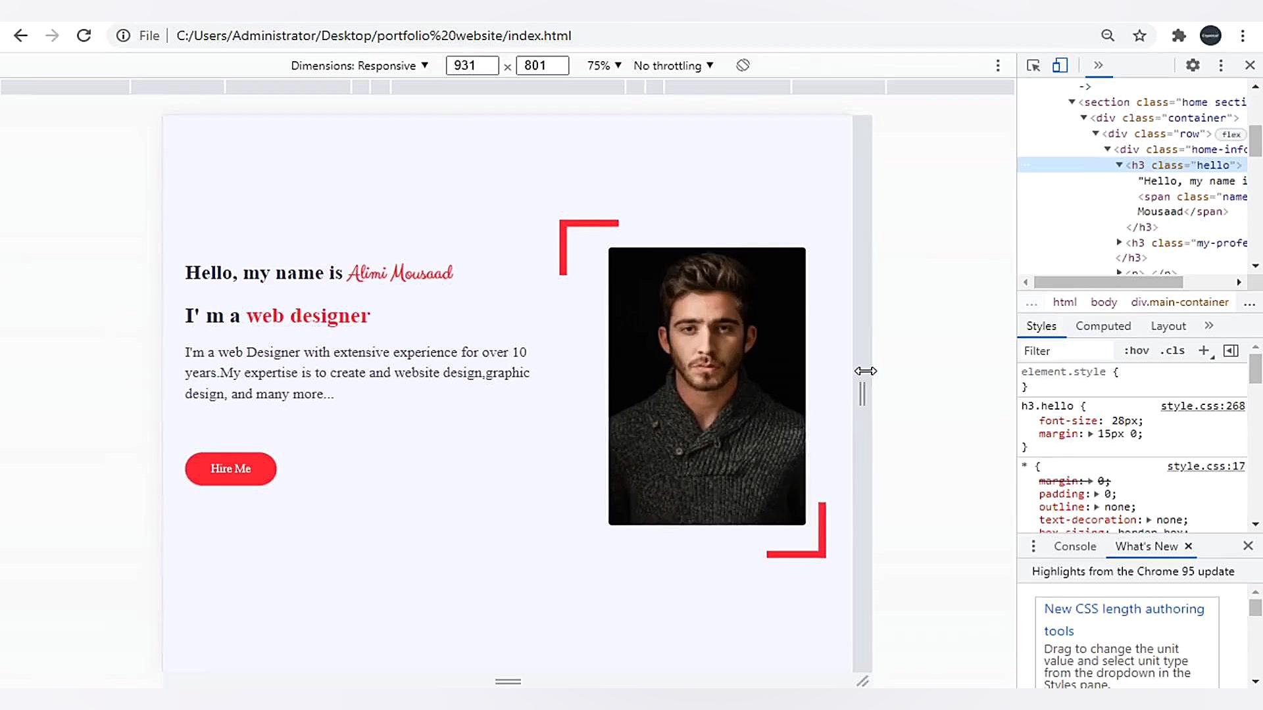Close the bottom drawer
The width and height of the screenshot is (1263, 710).
(x=1248, y=546)
